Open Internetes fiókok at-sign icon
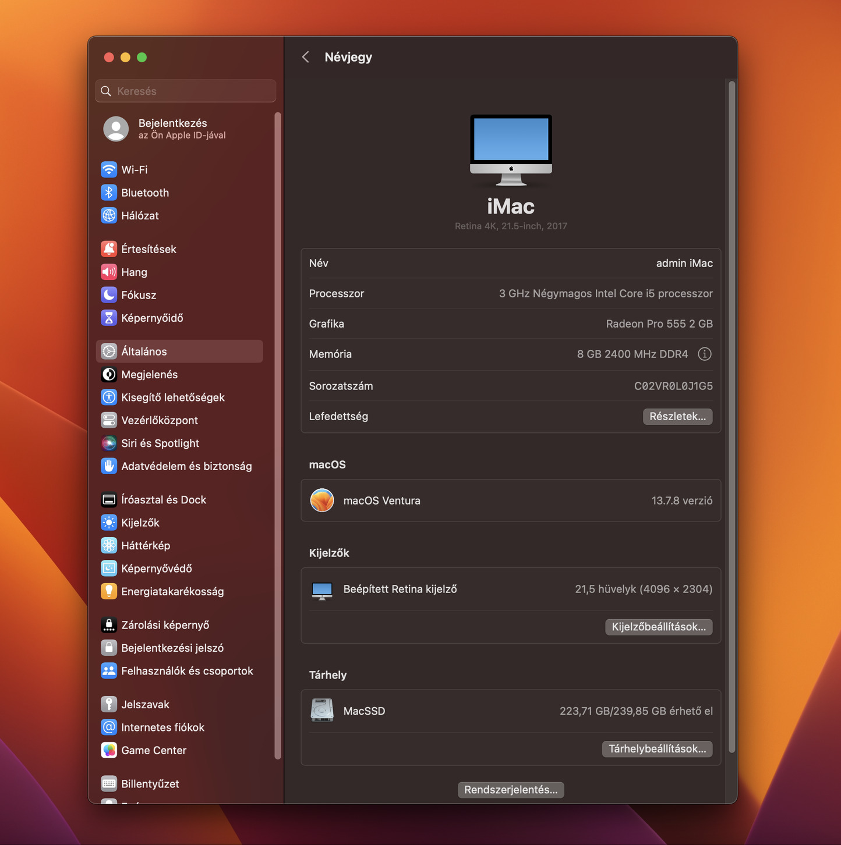The width and height of the screenshot is (841, 845). point(109,727)
